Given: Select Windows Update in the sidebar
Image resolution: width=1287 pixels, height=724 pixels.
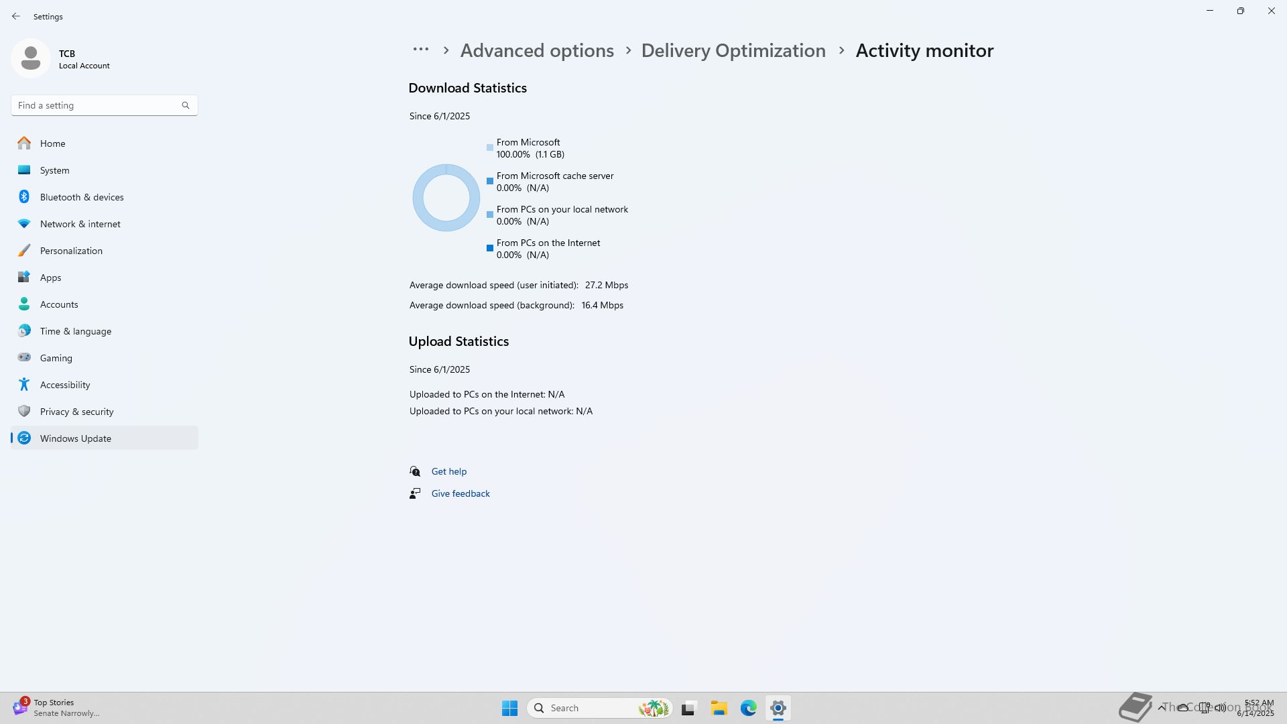Looking at the screenshot, I should click(x=75, y=438).
